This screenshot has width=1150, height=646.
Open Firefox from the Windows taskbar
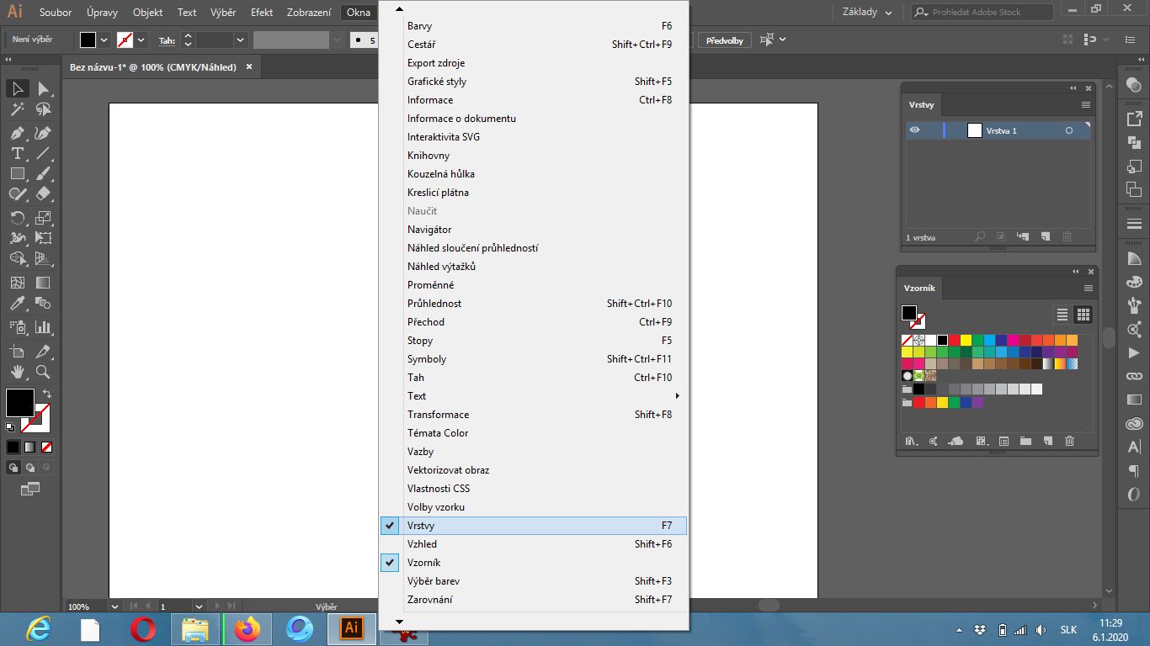[x=248, y=629]
